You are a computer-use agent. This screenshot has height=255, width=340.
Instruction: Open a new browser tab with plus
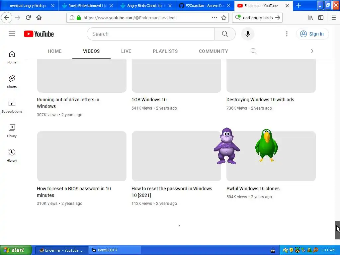tap(298, 5)
